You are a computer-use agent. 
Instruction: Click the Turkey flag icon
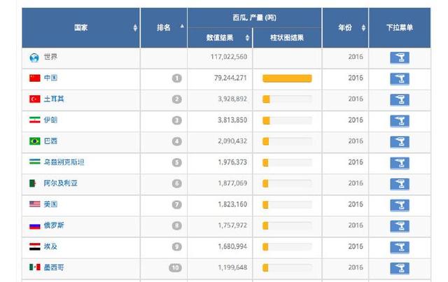click(x=34, y=99)
